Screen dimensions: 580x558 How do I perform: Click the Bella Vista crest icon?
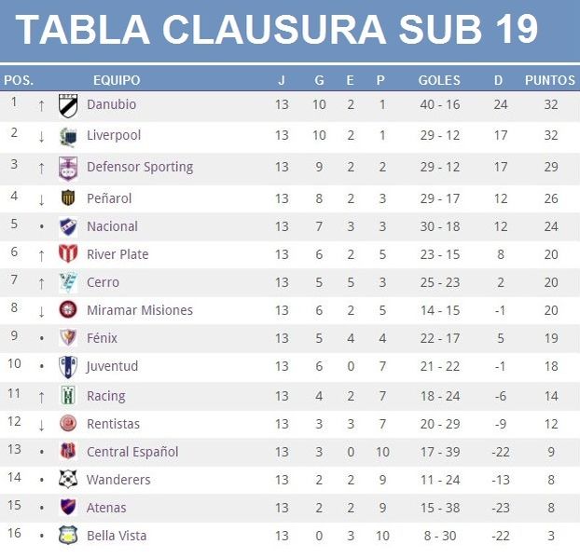(x=68, y=535)
